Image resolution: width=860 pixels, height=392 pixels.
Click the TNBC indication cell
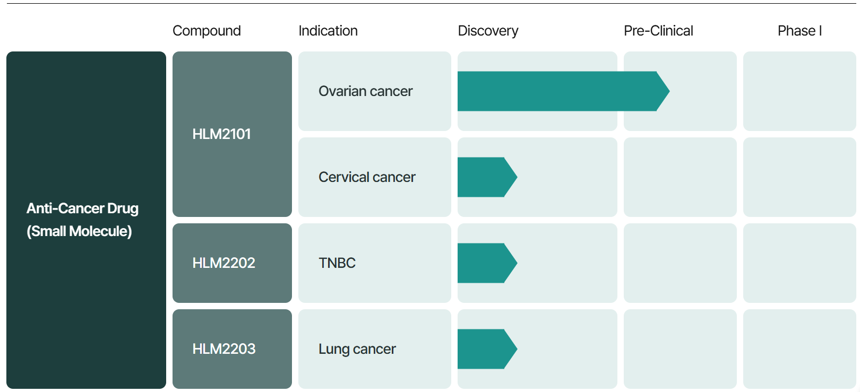(375, 263)
